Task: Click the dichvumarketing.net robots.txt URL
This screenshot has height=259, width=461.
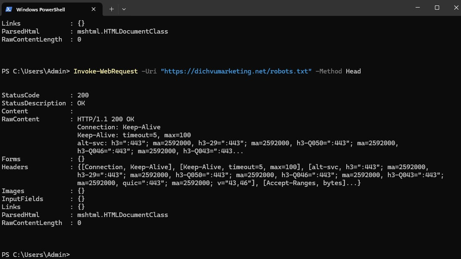Action: coord(236,71)
